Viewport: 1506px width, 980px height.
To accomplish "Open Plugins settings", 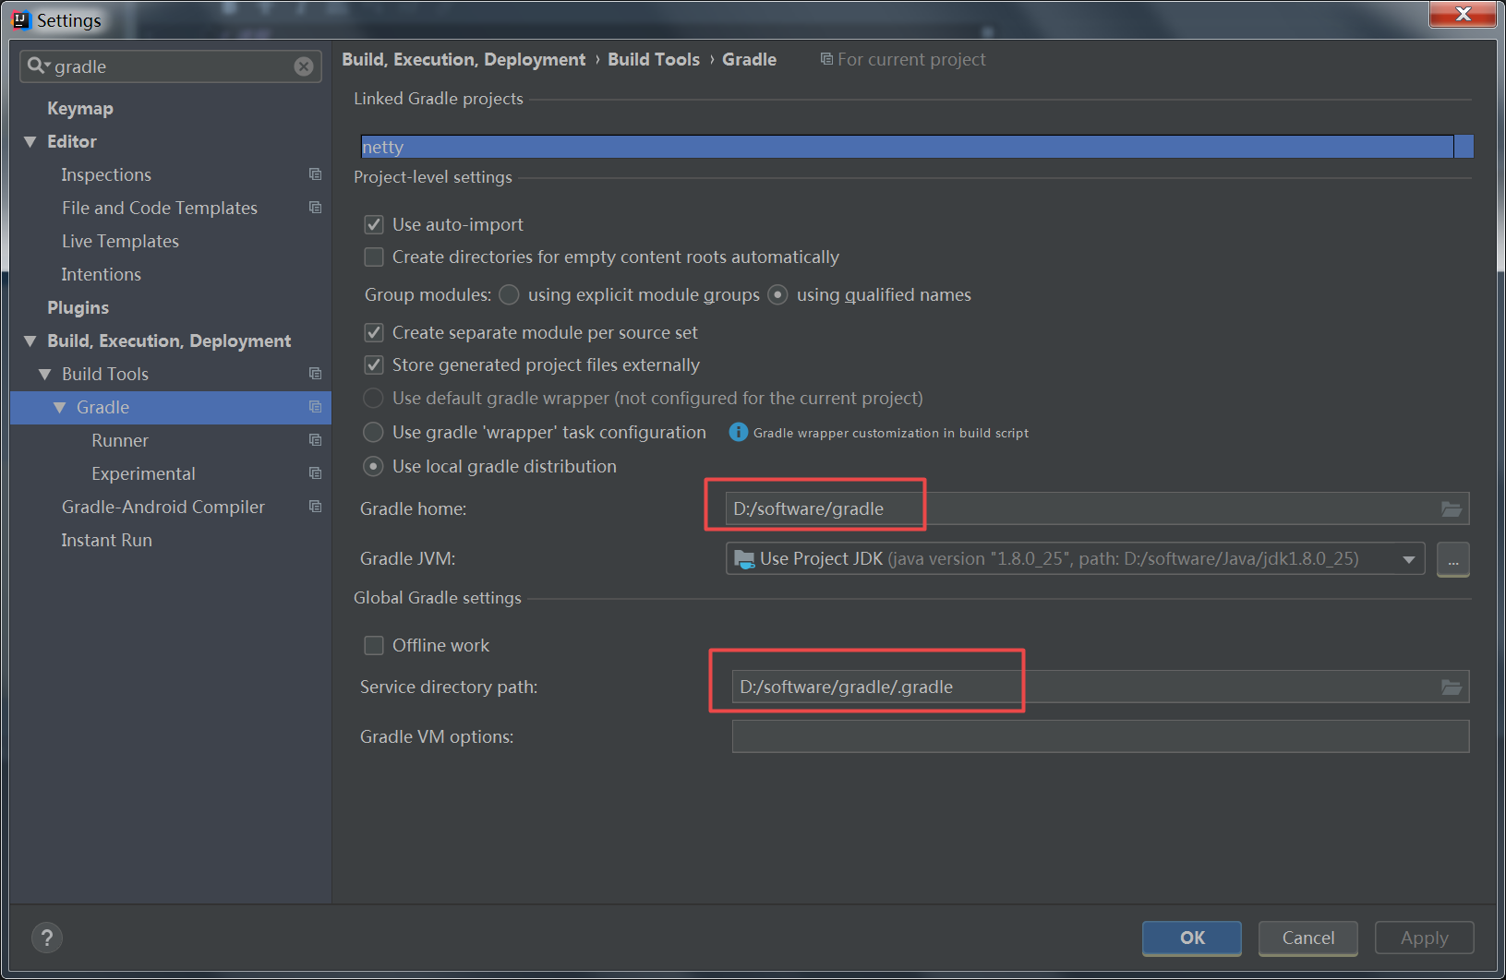I will tap(78, 307).
